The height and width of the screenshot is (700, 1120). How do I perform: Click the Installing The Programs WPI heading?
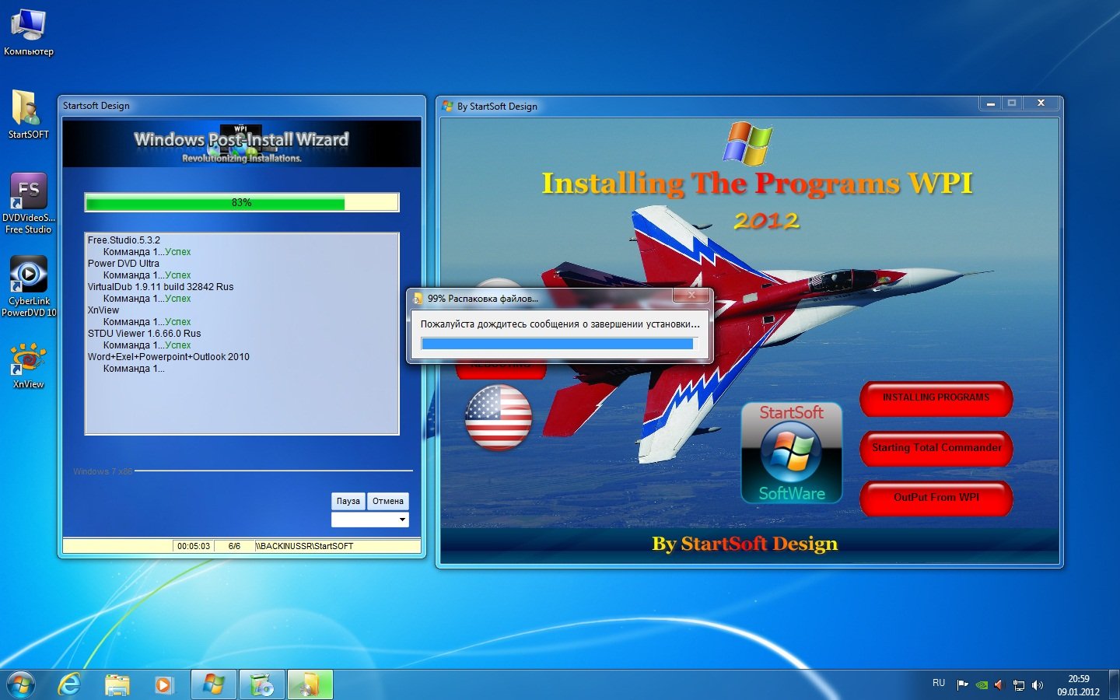pos(758,184)
